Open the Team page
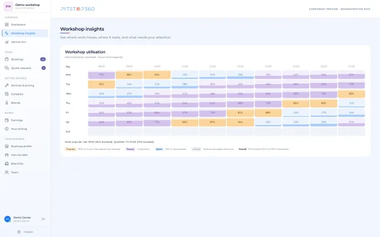This screenshot has height=237, width=380. point(25,172)
